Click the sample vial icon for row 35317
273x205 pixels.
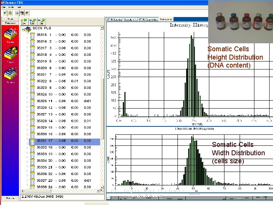tap(32, 49)
